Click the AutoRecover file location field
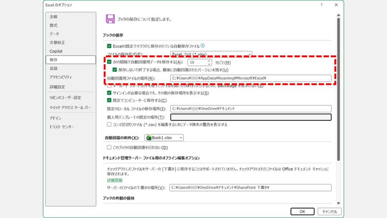This screenshot has width=387, height=218. click(x=251, y=78)
